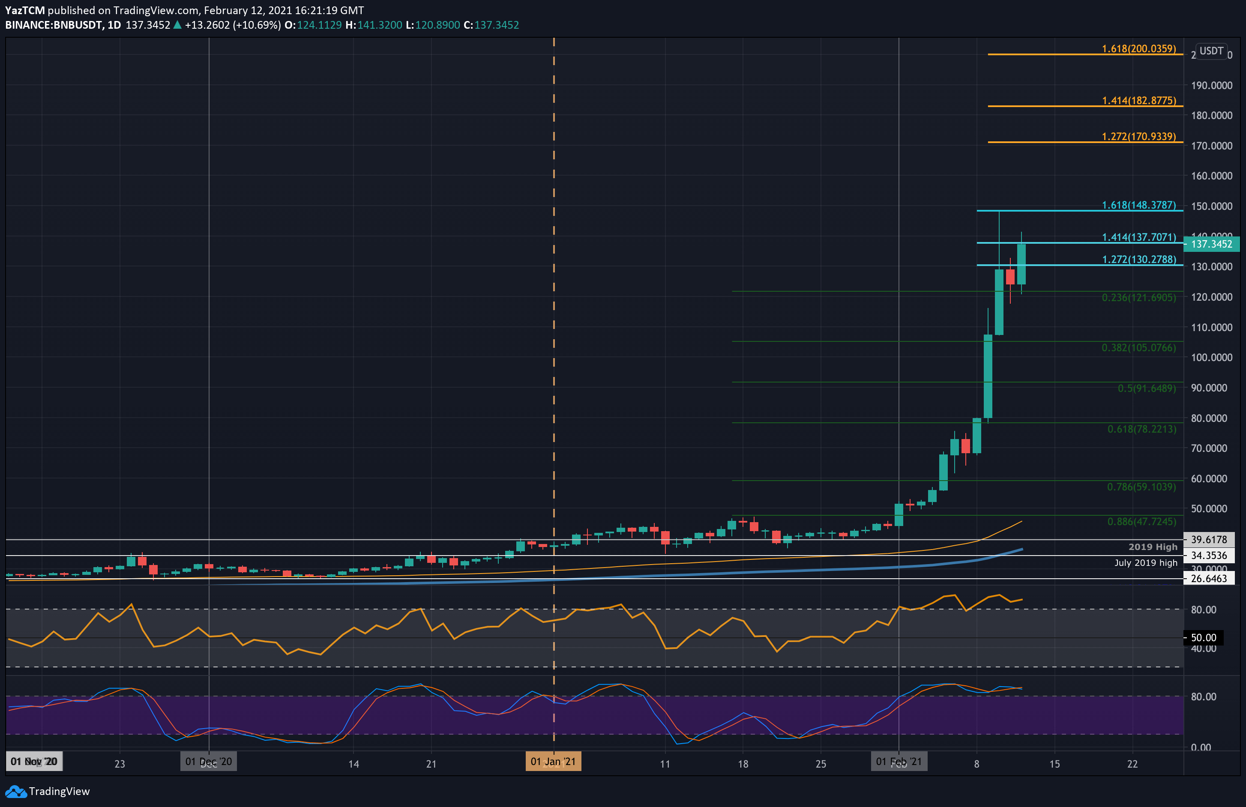Image resolution: width=1246 pixels, height=807 pixels.
Task: Click the 39.6178 price level tag
Action: tap(1208, 540)
